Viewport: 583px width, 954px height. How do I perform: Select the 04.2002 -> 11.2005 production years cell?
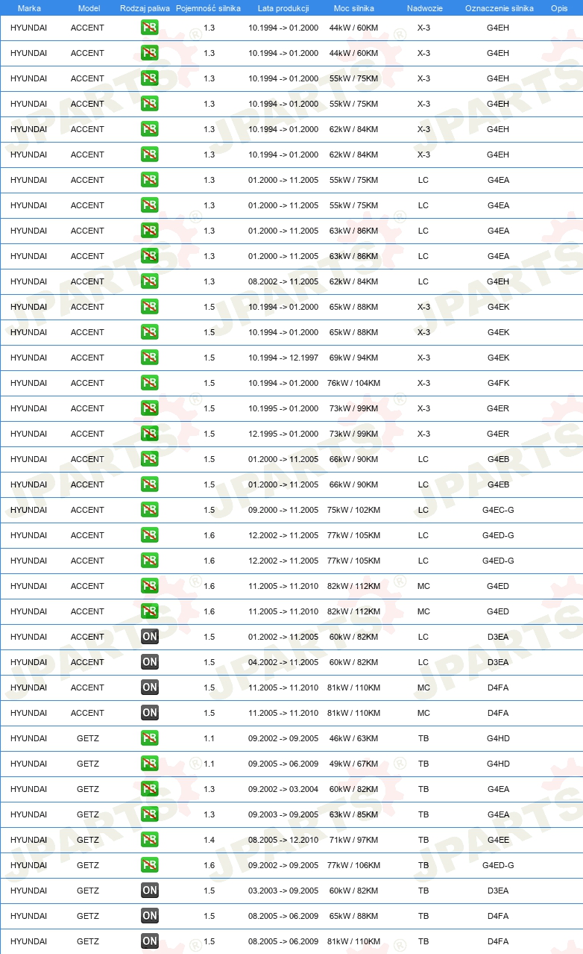(x=283, y=662)
